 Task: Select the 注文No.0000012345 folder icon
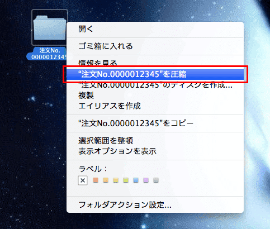click(x=50, y=27)
